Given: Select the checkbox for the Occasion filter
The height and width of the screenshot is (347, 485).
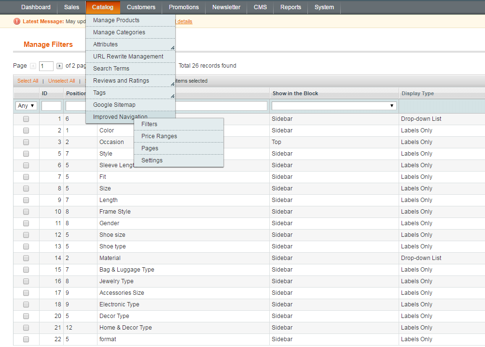Looking at the screenshot, I should click(26, 142).
